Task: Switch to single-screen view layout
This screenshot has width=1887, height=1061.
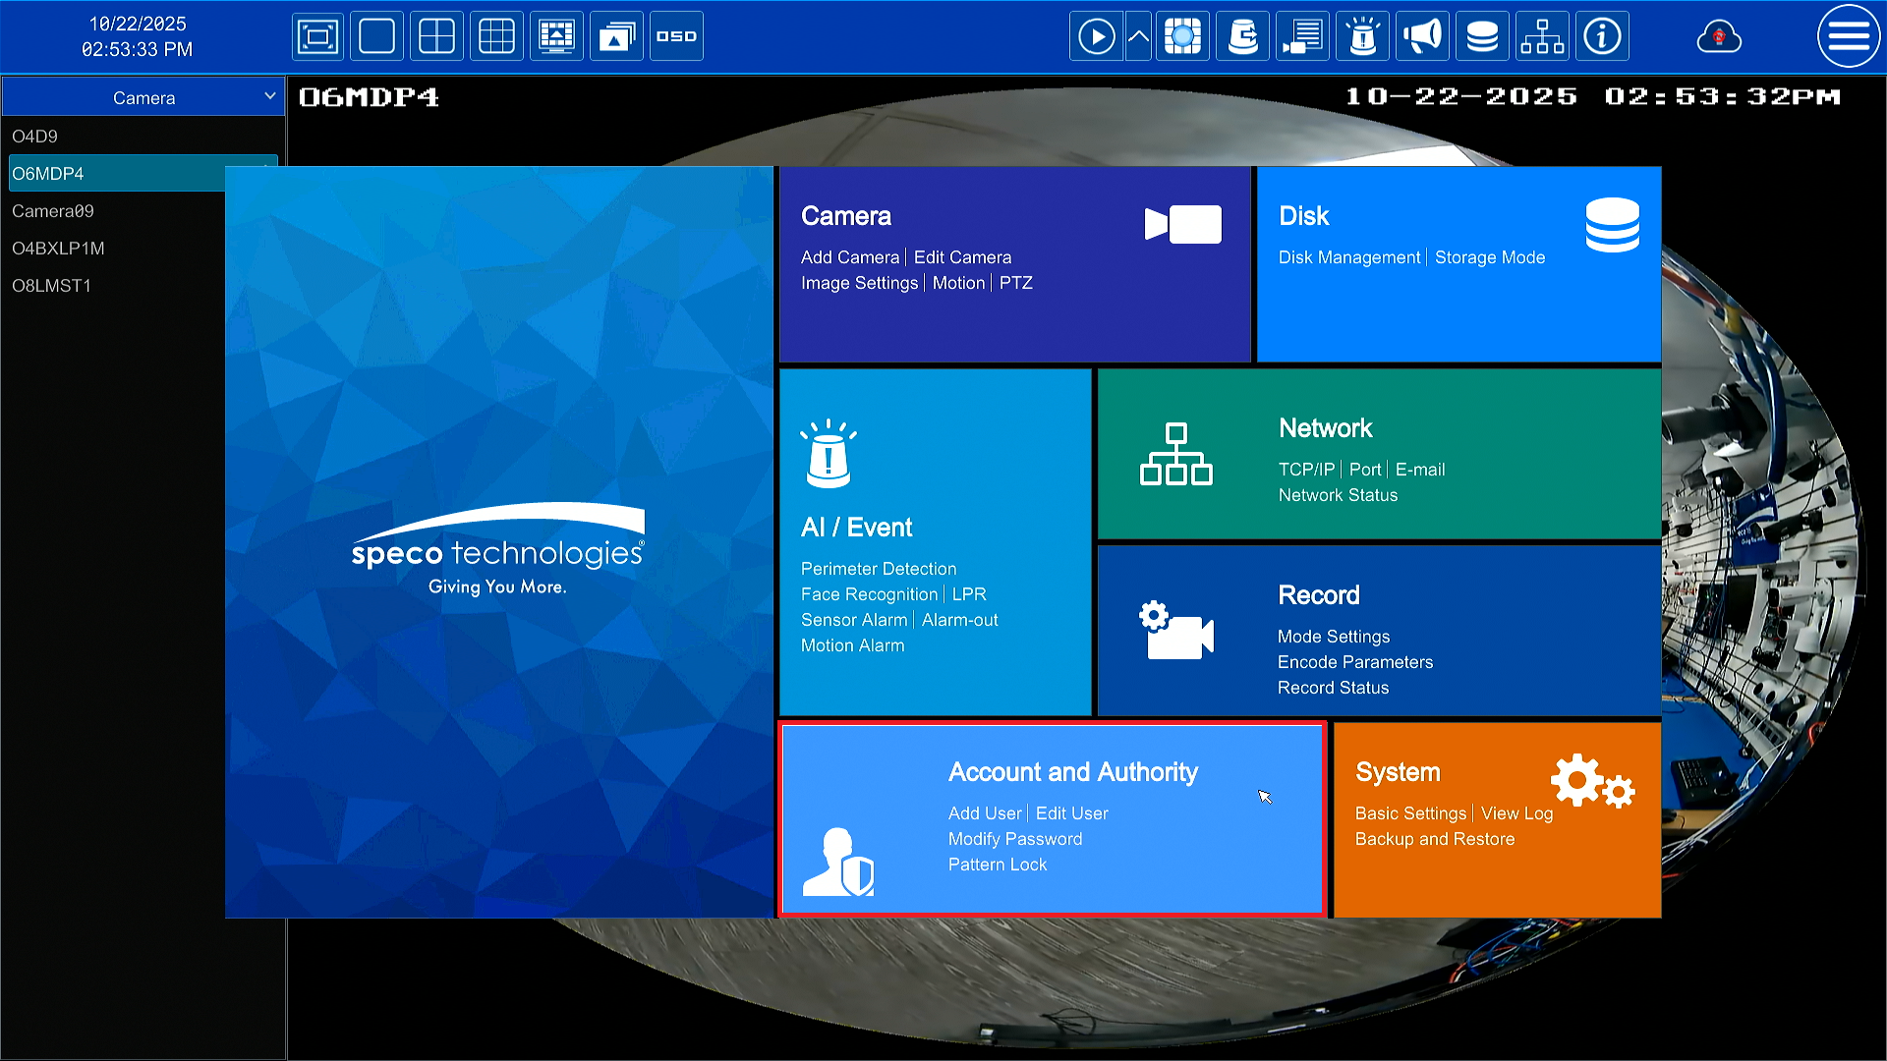Action: coord(376,36)
